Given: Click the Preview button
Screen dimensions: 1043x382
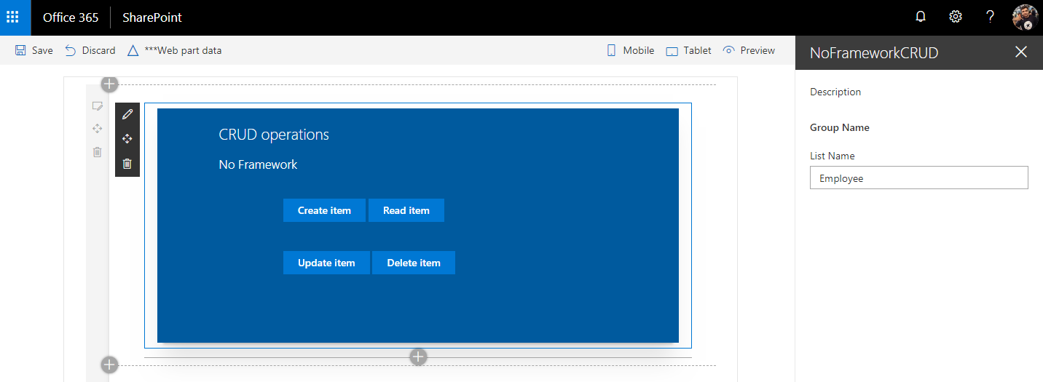Looking at the screenshot, I should (x=749, y=50).
